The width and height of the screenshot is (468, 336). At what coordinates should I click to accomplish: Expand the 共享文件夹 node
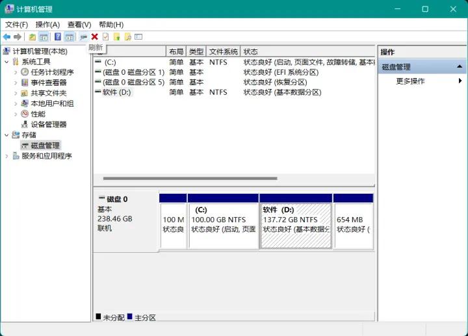point(16,93)
